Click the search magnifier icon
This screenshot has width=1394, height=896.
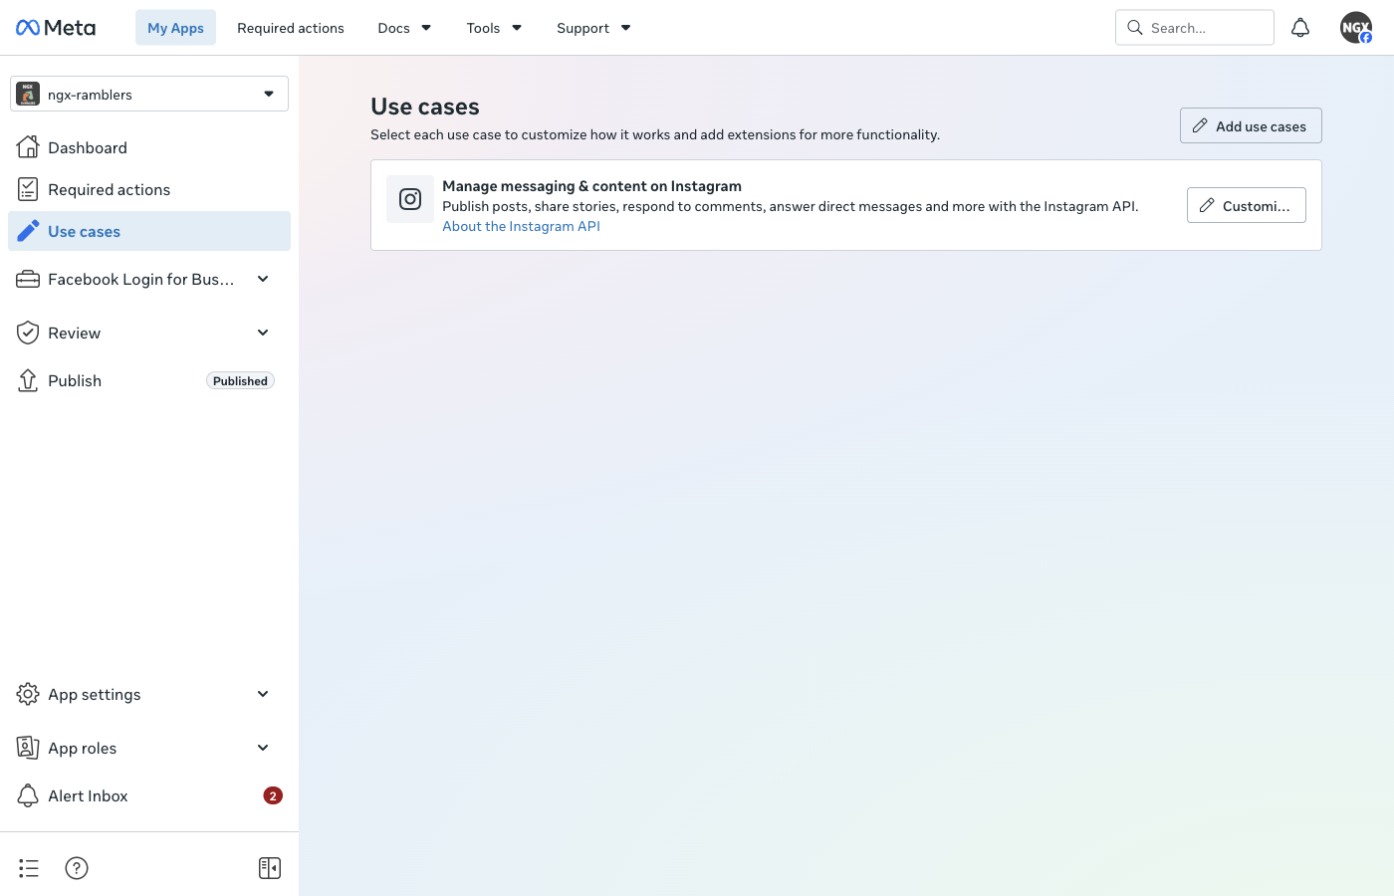(x=1134, y=28)
